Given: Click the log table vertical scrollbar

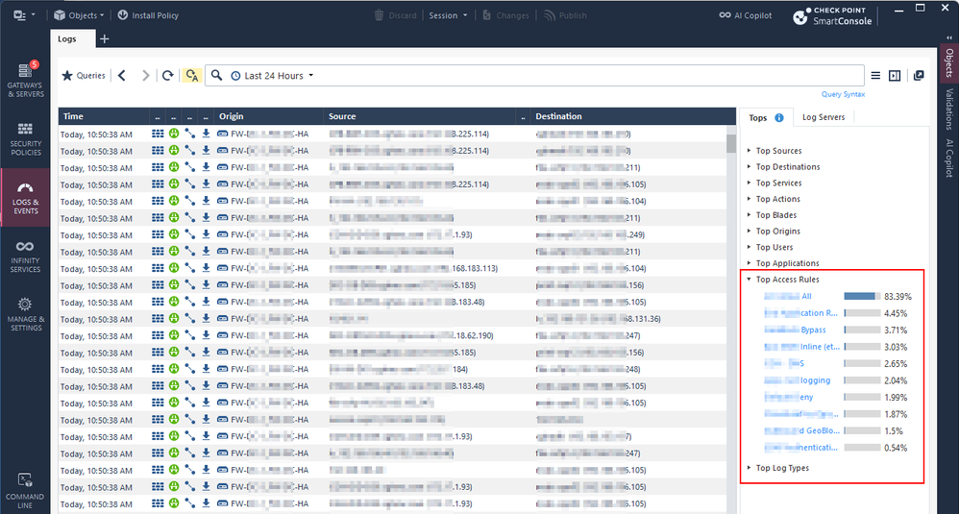Looking at the screenshot, I should point(731,288).
